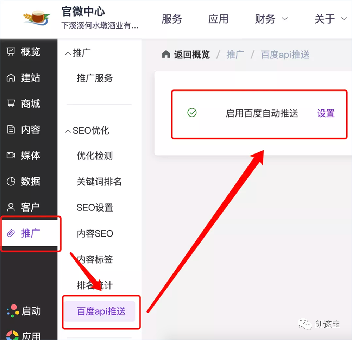Image resolution: width=352 pixels, height=340 pixels.
Task: Open the 关于 top navigation menu
Action: tap(325, 19)
